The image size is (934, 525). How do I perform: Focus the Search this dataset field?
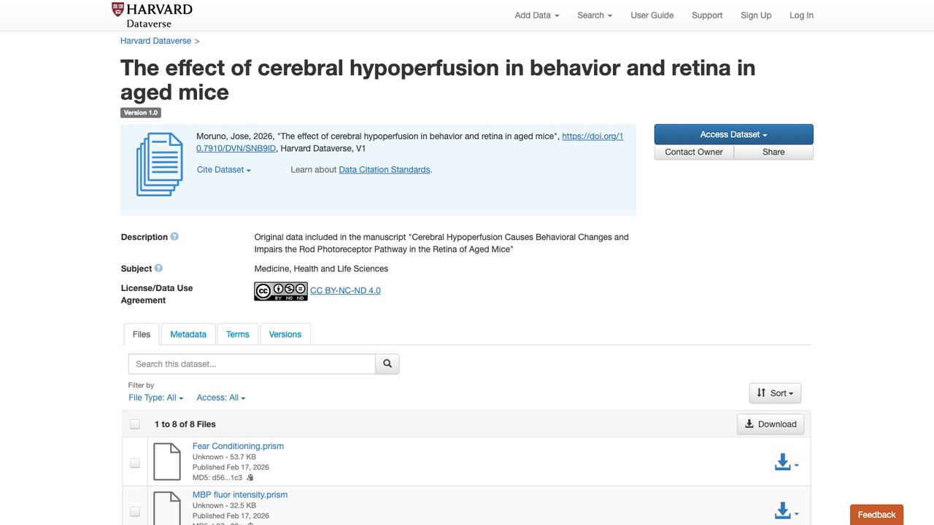point(252,364)
